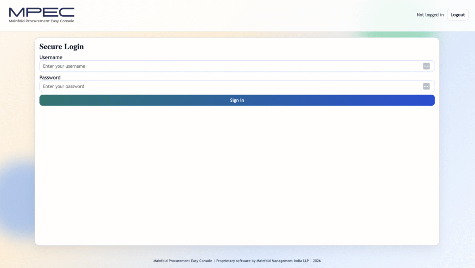Click the MPEC logo in the header
This screenshot has height=268, width=475.
pos(41,12)
